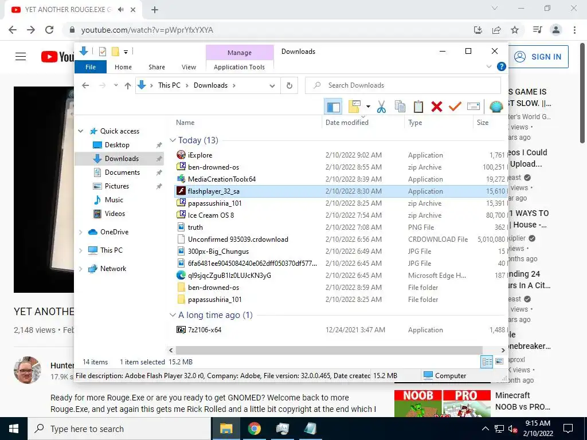The width and height of the screenshot is (587, 440).
Task: Click the folder options toolbar icon
Action: coord(354,107)
